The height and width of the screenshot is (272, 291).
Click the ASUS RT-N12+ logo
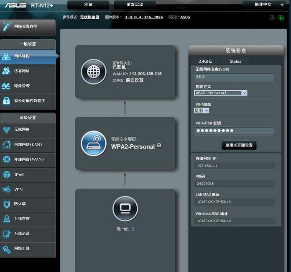29,5
